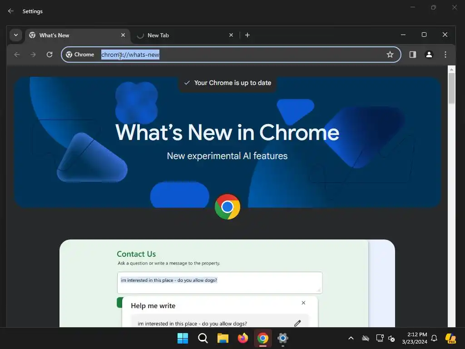Show hidden system tray icons
The width and height of the screenshot is (465, 349).
351,338
